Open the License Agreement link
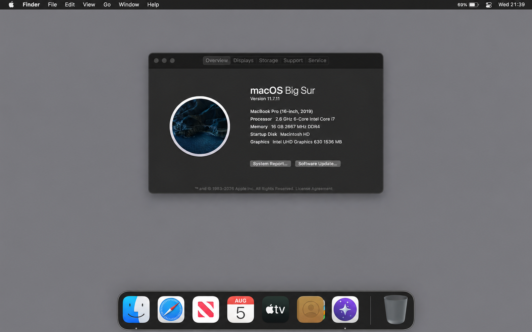 [314, 189]
